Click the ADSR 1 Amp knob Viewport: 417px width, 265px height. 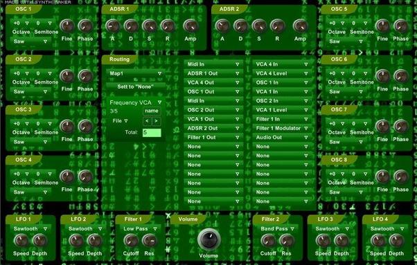point(190,26)
